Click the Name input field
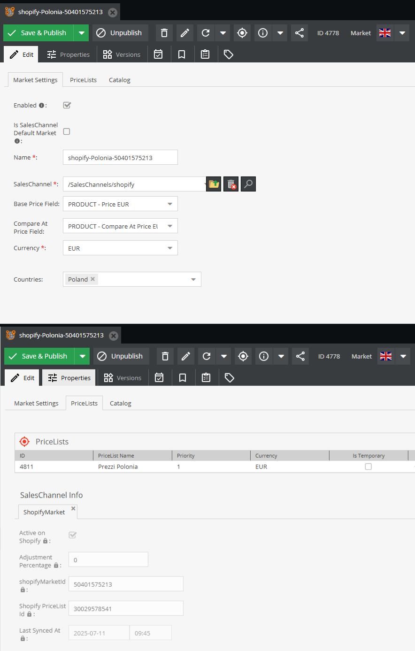This screenshot has width=415, height=651. click(x=120, y=158)
